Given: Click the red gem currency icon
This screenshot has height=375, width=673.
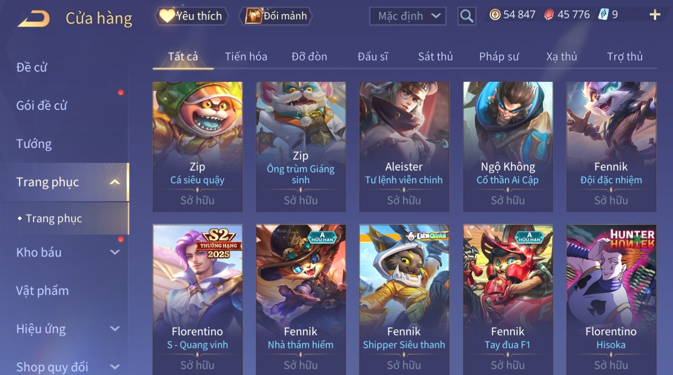Looking at the screenshot, I should [x=549, y=15].
